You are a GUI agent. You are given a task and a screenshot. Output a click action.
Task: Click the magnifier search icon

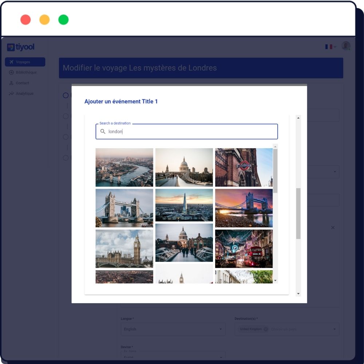click(103, 131)
